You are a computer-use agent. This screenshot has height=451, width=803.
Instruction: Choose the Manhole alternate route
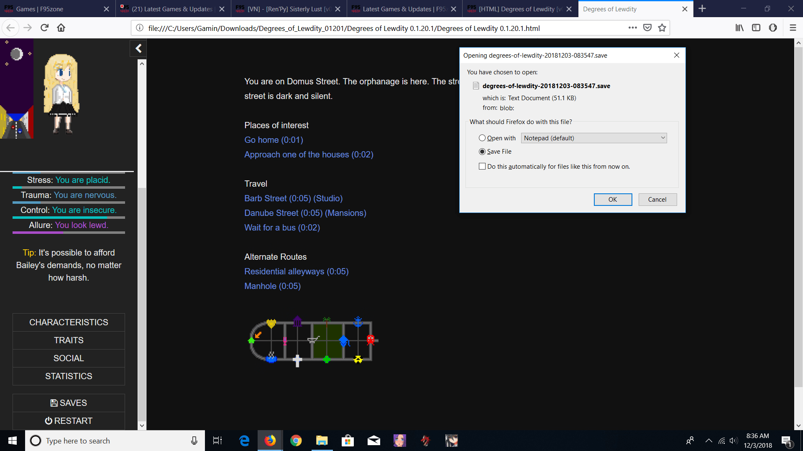272,286
